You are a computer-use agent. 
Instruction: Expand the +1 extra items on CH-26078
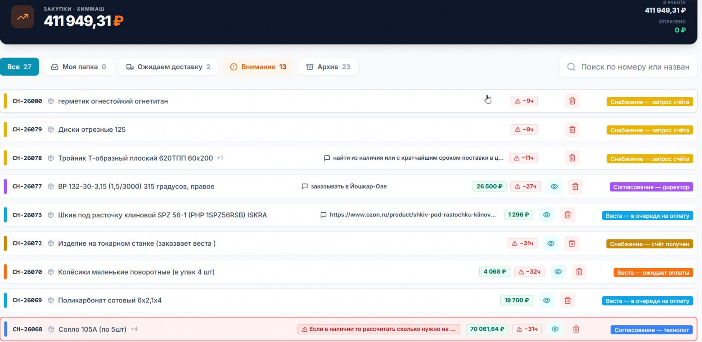pyautogui.click(x=220, y=158)
